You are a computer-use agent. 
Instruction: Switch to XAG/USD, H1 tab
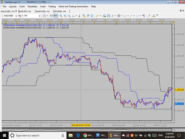[x=42, y=11]
